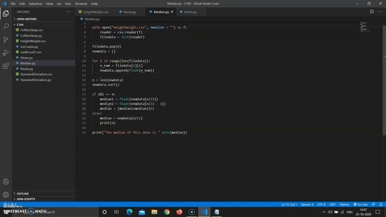Click Cortana circle on taskbar
This screenshot has height=217, width=386.
[104, 212]
